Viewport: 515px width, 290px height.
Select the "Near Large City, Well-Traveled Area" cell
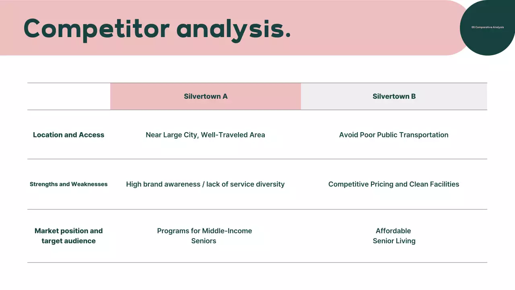point(205,135)
